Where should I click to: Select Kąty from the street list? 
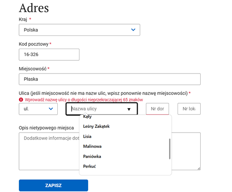(x=87, y=117)
